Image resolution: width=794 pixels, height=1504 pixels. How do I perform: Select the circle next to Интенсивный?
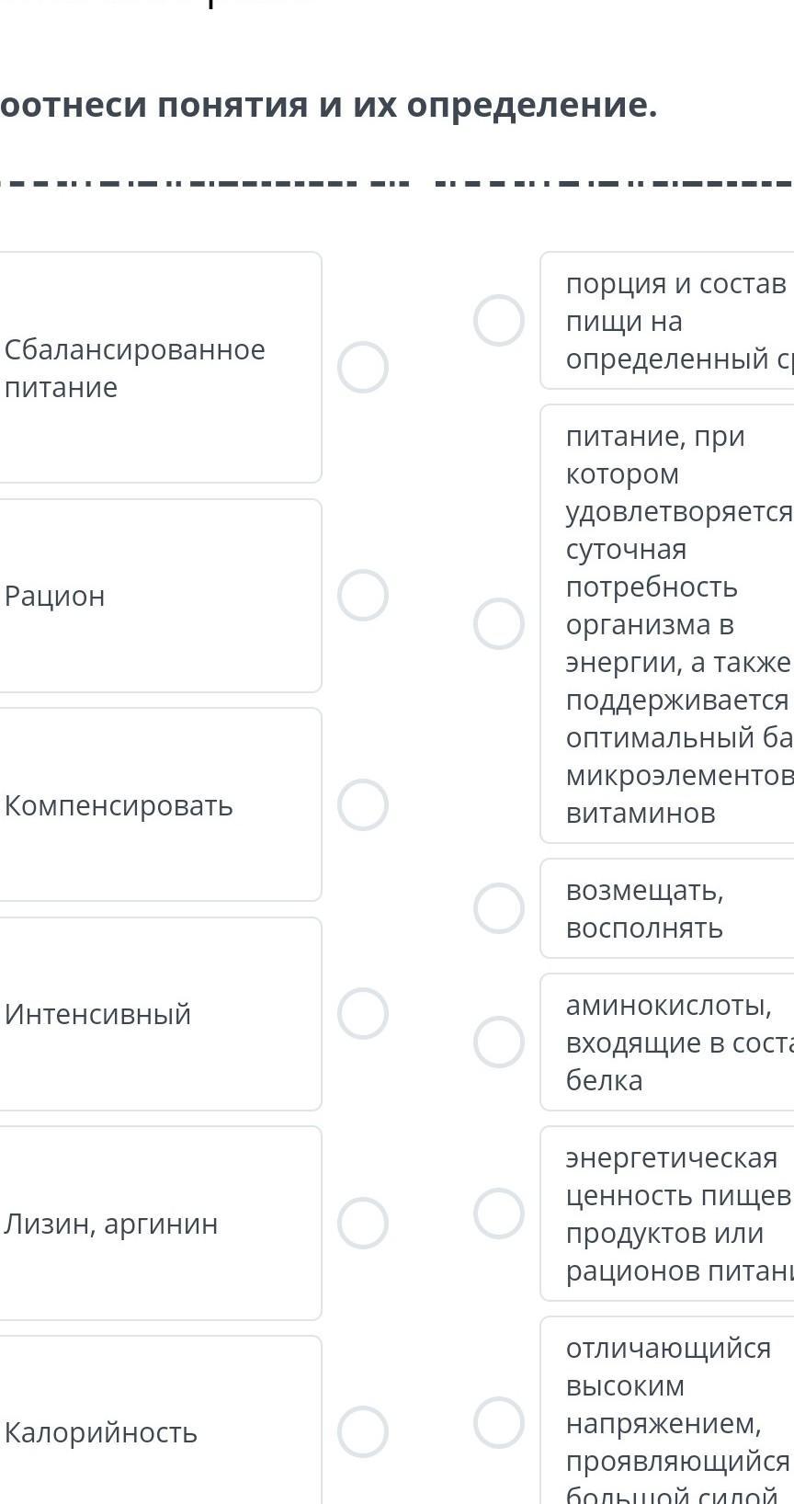coord(363,1014)
